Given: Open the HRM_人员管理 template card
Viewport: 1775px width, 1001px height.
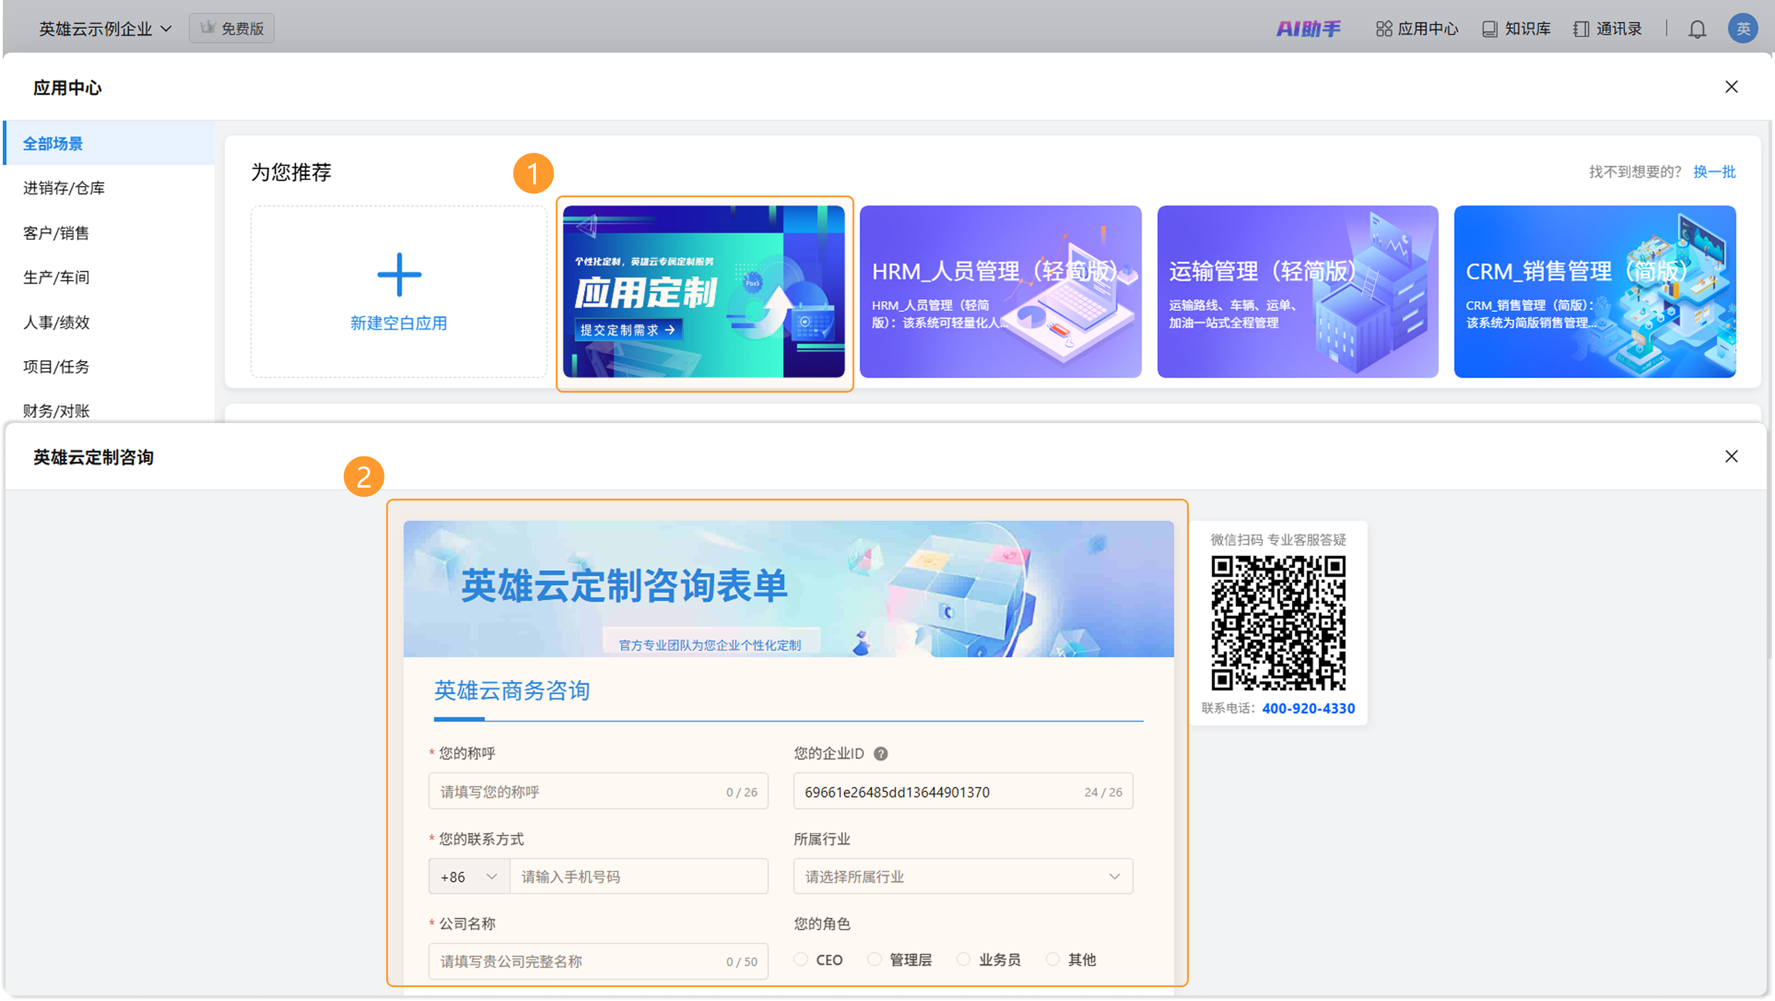Looking at the screenshot, I should coord(1000,291).
